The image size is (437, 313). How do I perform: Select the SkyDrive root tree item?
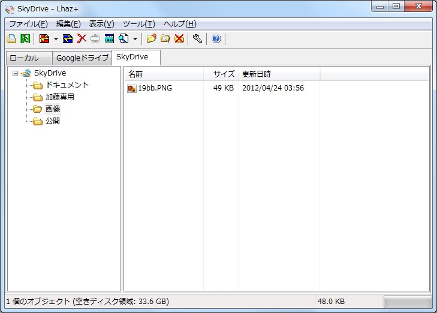click(50, 73)
